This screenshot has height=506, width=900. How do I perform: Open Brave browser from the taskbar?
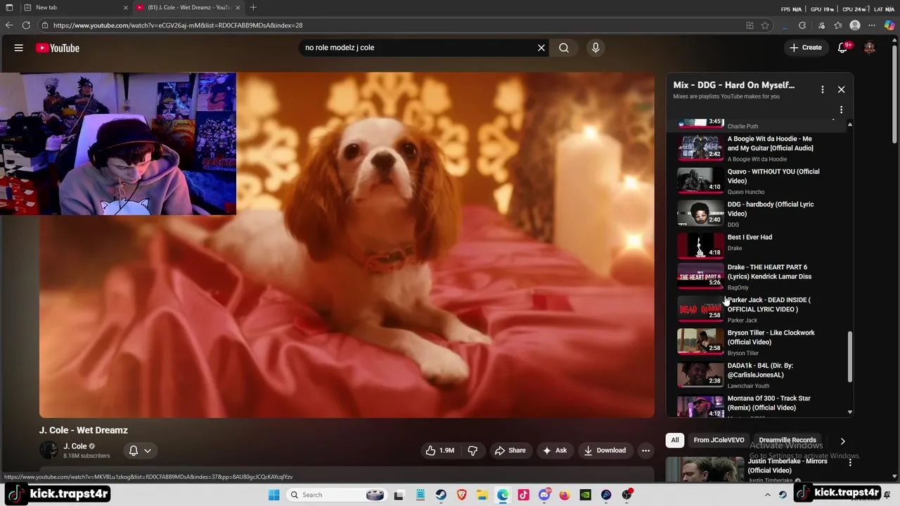(461, 495)
